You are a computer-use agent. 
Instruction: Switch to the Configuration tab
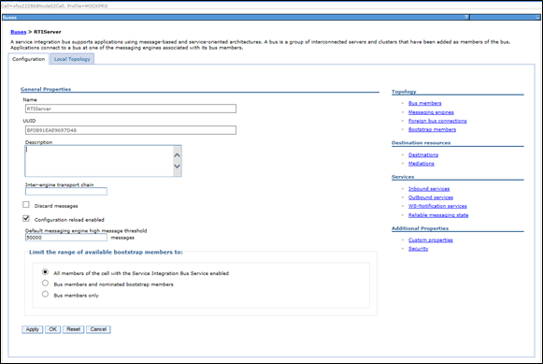pos(28,59)
